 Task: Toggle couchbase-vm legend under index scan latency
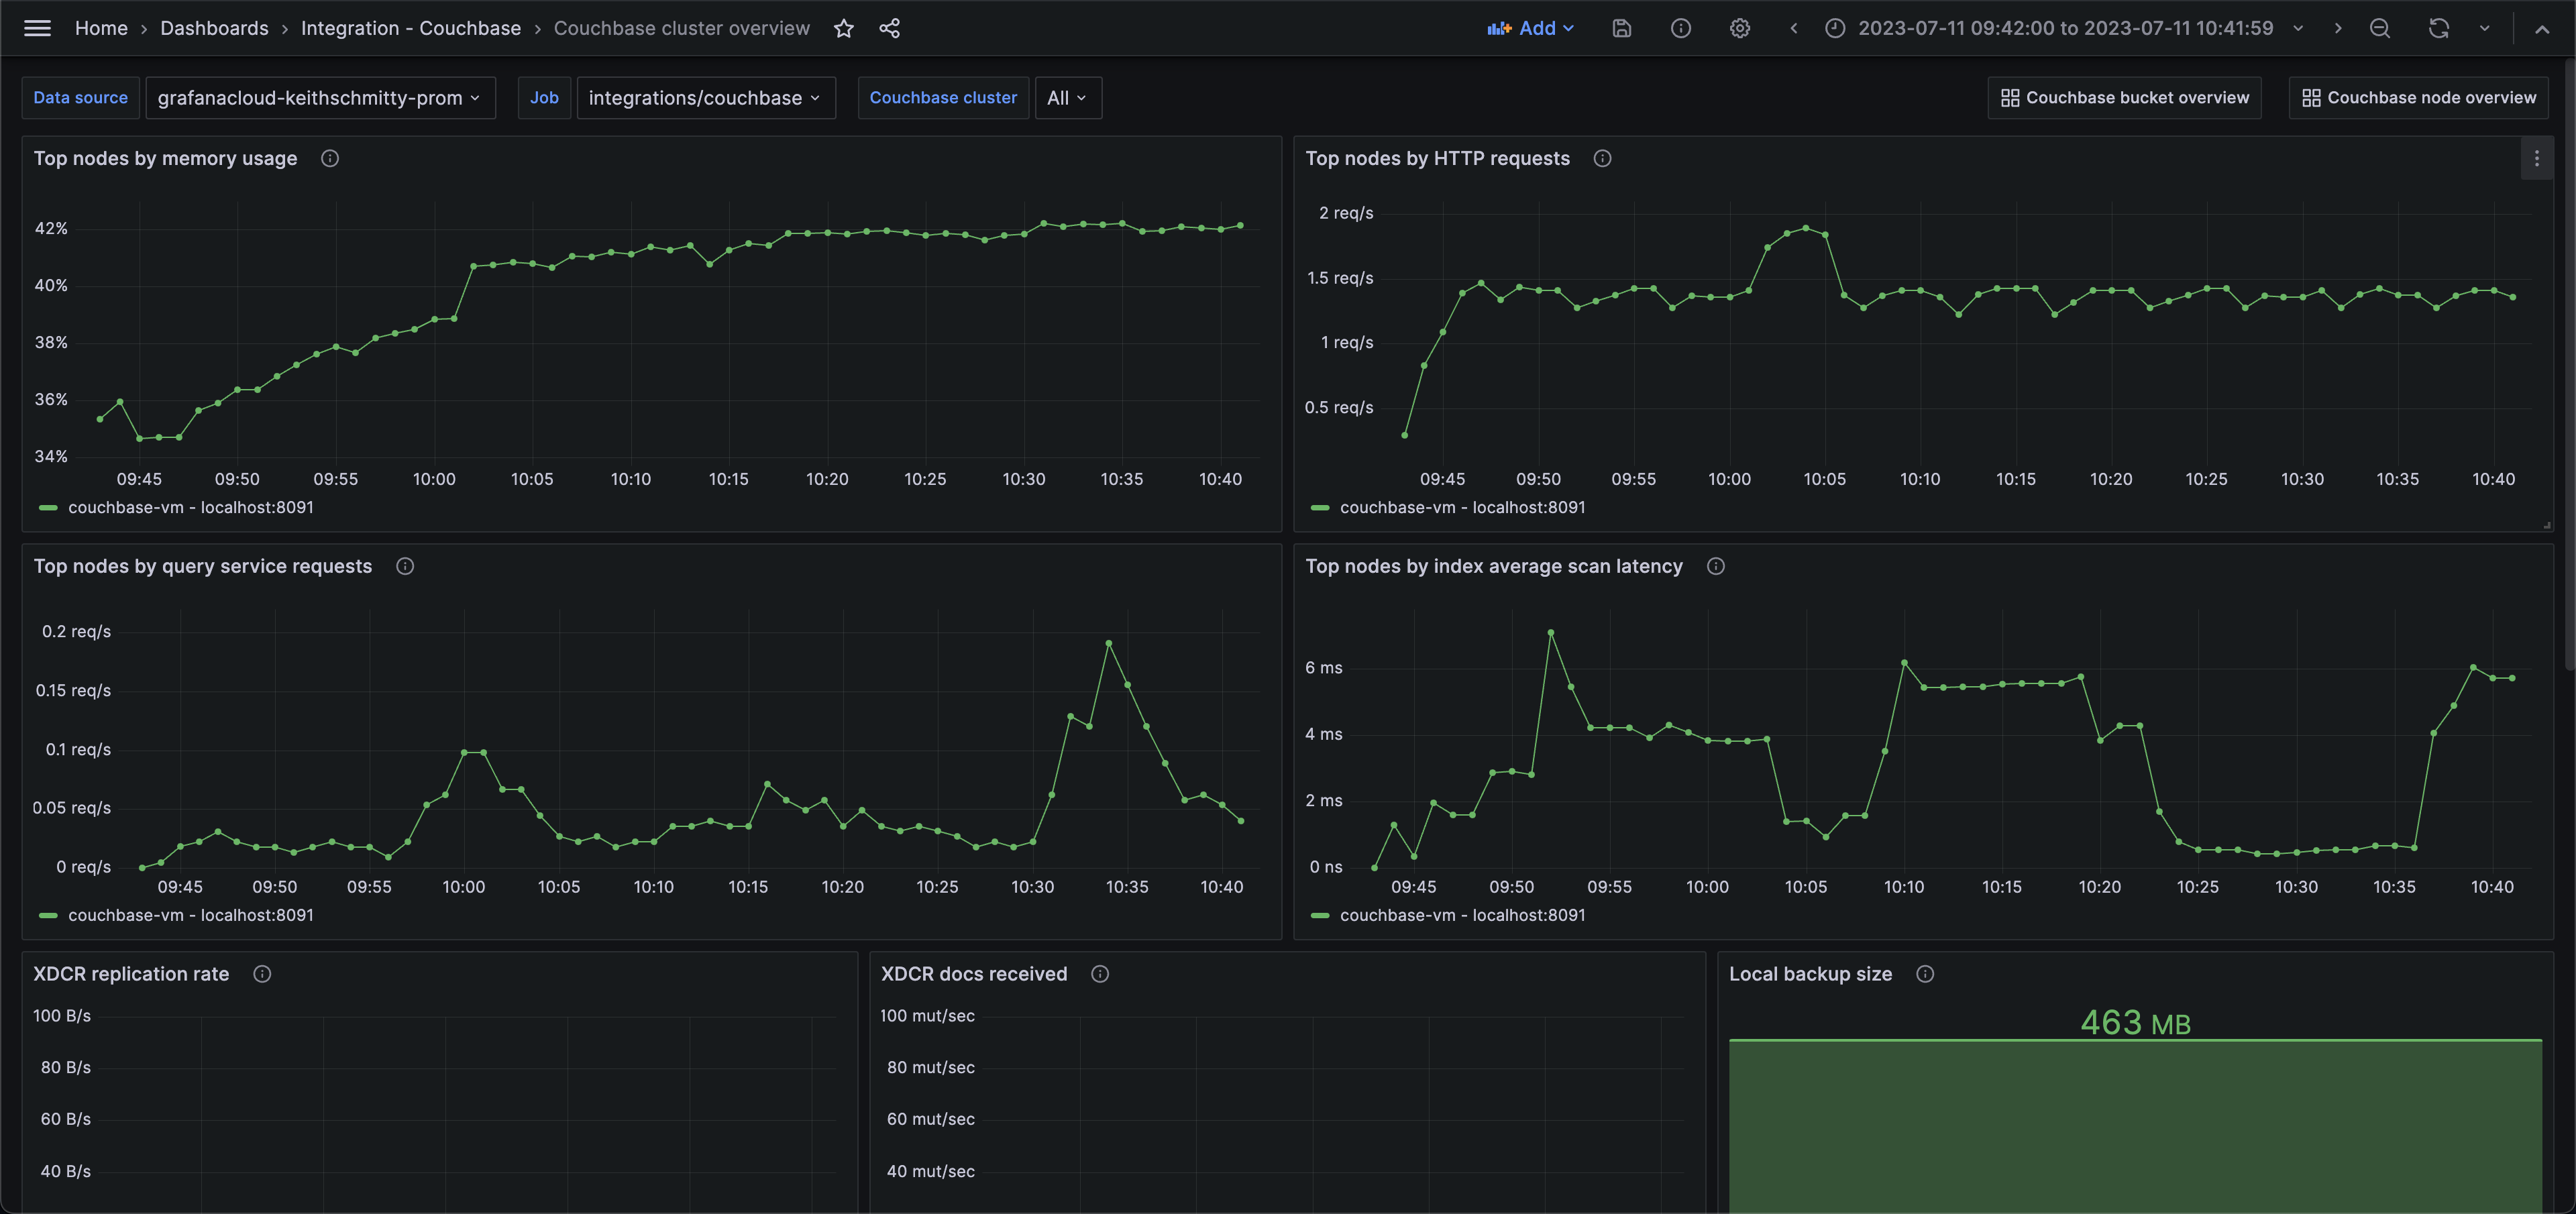(1462, 915)
